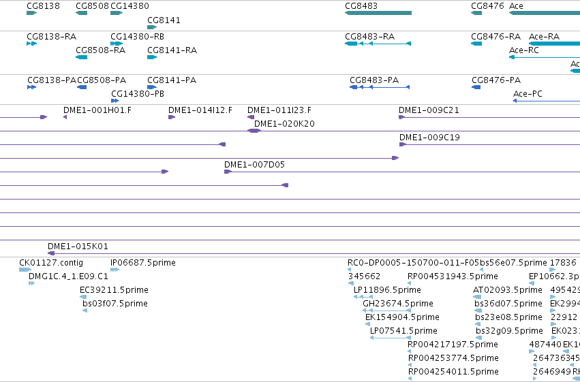Click the LP07541.5prime EST label
The image size is (580, 382).
click(x=403, y=331)
